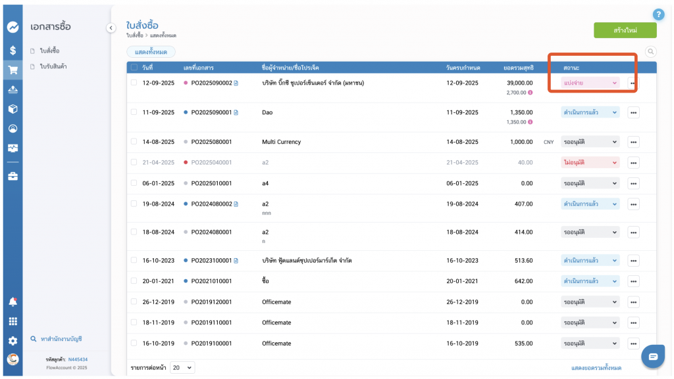Open the settings gear in the sidebar

click(x=13, y=341)
